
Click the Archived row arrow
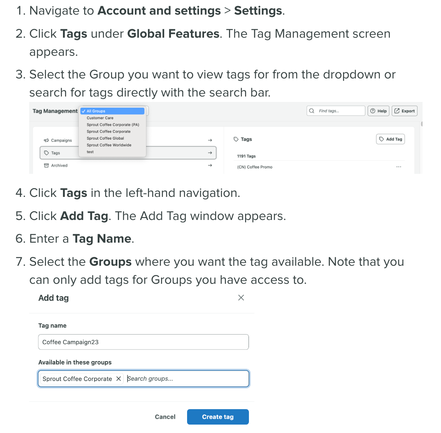click(210, 165)
